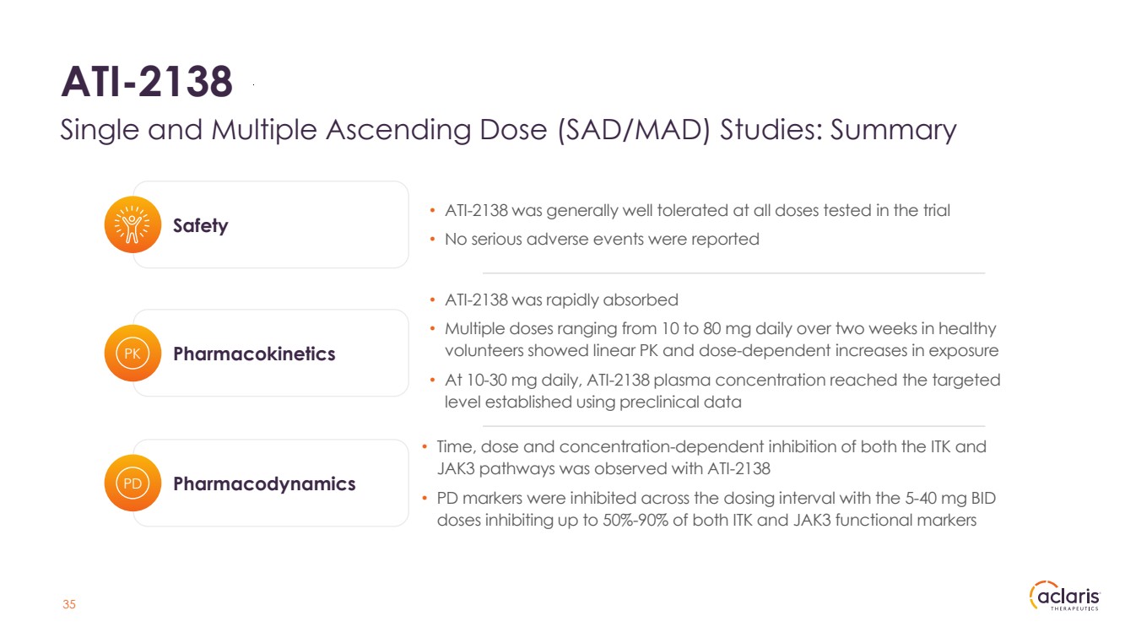Click the orange PK circle icon
This screenshot has width=1125, height=632.
click(133, 354)
